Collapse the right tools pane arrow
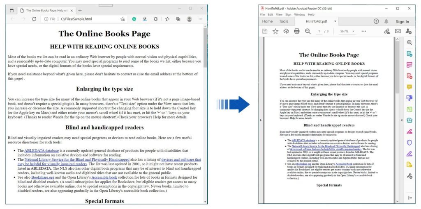The width and height of the screenshot is (421, 209). click(402, 120)
